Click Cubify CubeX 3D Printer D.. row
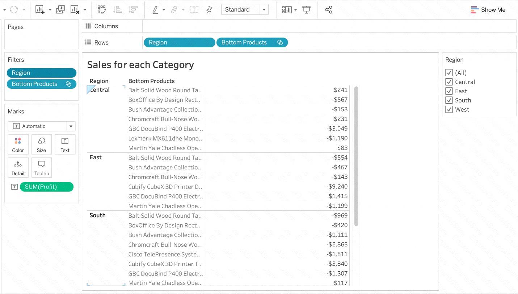Viewport: 518px width, 294px height. (x=165, y=187)
